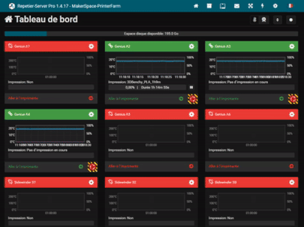This screenshot has width=304, height=227.
Task: Open the French flag language dropdown
Action: coord(290,6)
